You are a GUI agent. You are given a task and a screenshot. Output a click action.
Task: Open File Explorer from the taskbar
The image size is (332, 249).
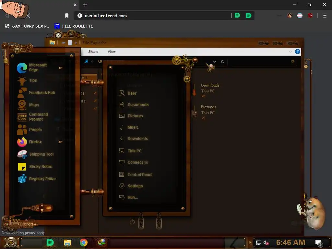(x=67, y=243)
